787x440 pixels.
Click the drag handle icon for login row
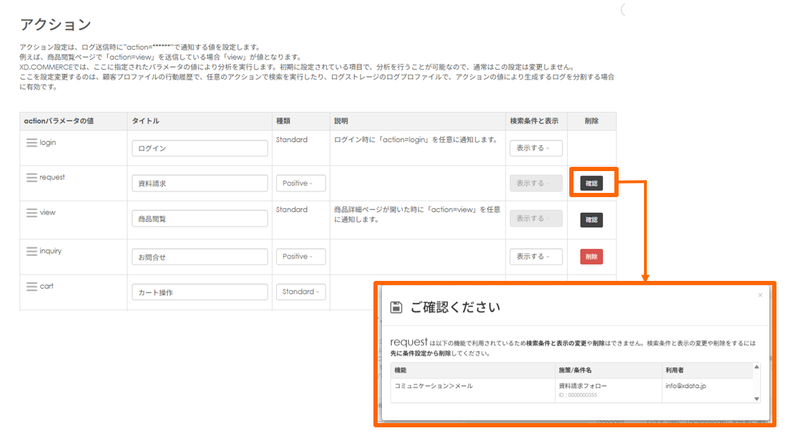click(x=31, y=143)
